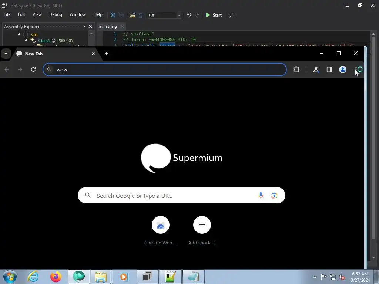The image size is (379, 284).
Task: Click dnSpy navigate forward arrow icon
Action: 121,15
